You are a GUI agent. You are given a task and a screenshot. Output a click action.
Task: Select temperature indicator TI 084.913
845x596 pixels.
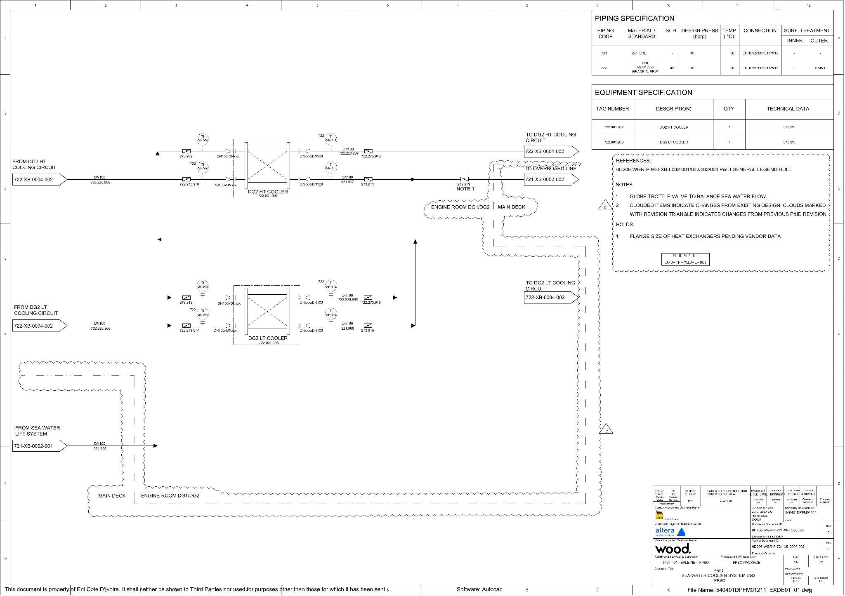tap(203, 285)
